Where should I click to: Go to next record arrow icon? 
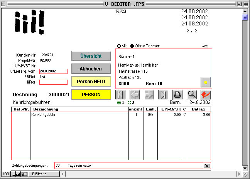click(149, 95)
